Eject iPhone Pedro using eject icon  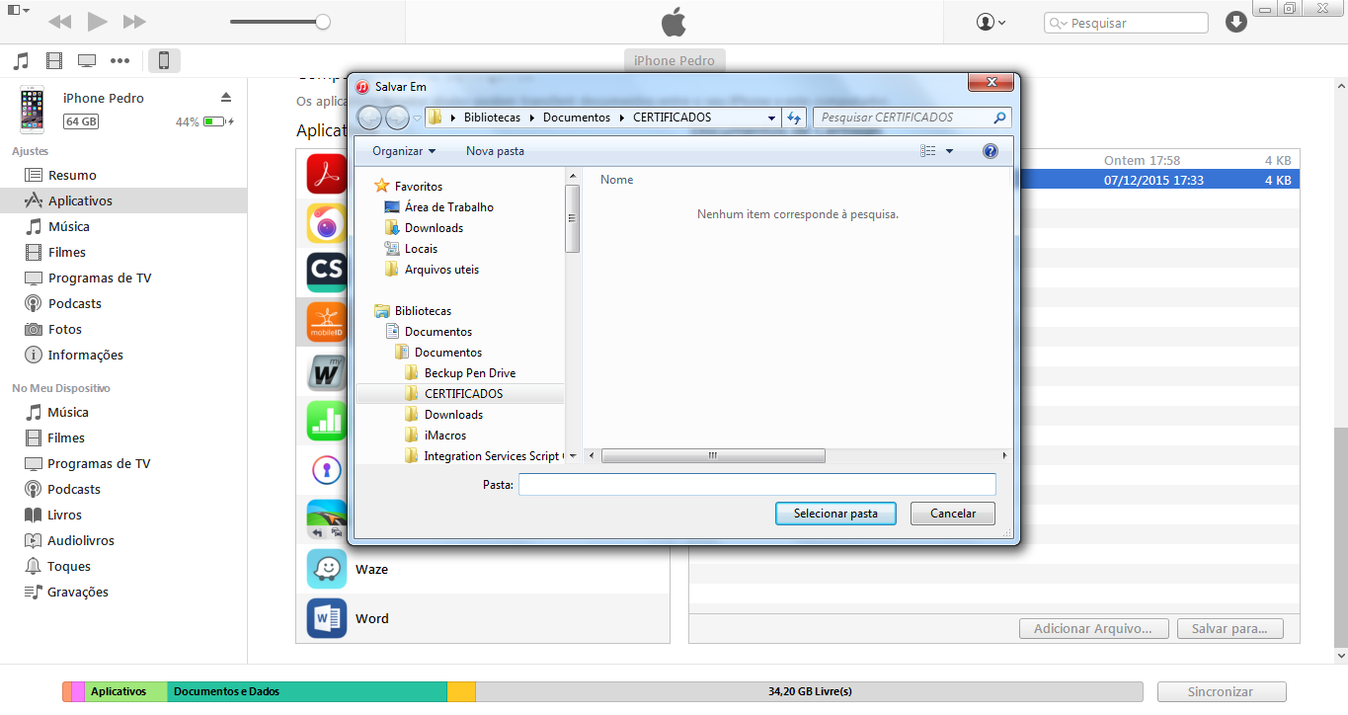point(226,97)
